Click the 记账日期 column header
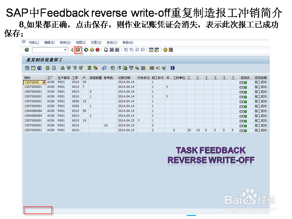 pyautogui.click(x=127, y=78)
